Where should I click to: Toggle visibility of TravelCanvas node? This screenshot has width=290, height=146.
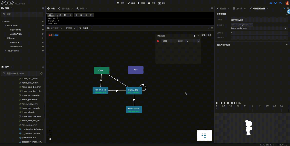[x=43, y=51]
